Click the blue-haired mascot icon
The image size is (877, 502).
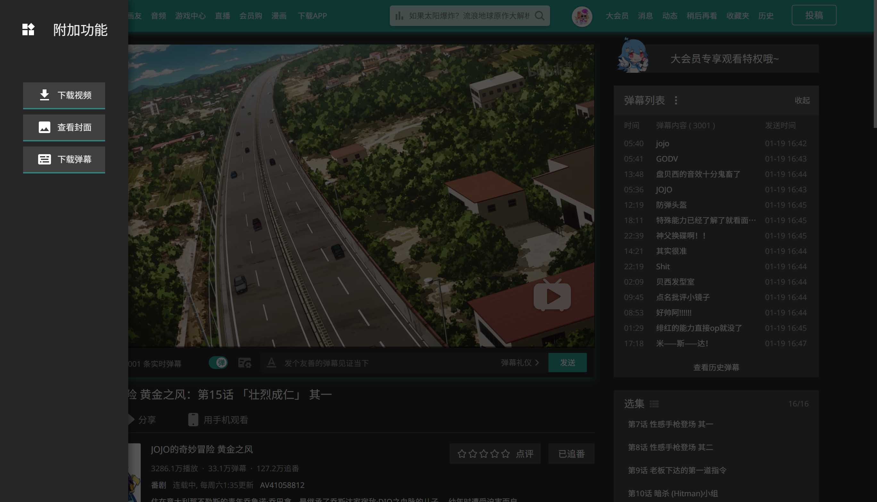pos(632,55)
